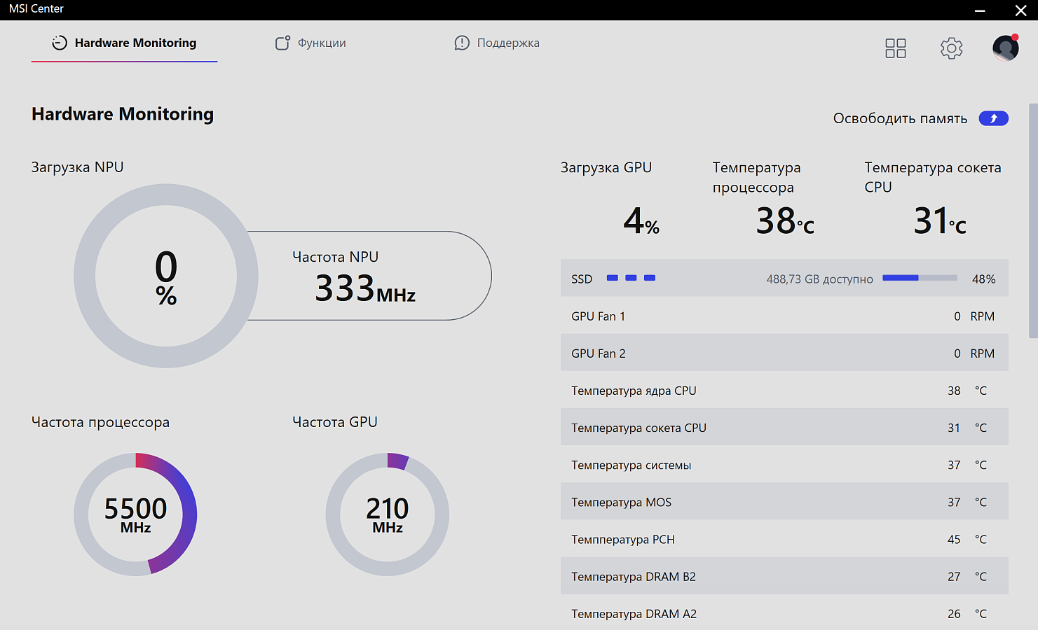Click the Загрузка NPU heading
Screen dimensions: 1038x630
point(77,167)
